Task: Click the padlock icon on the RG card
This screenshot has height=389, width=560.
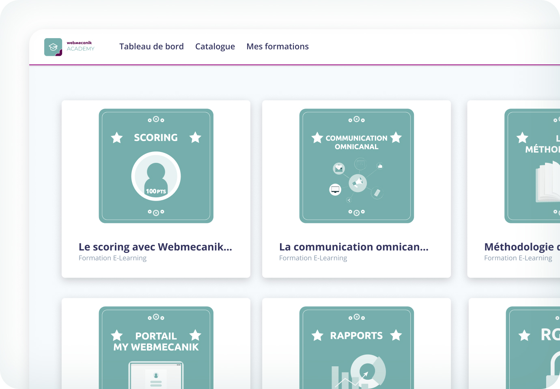Action: 553,371
